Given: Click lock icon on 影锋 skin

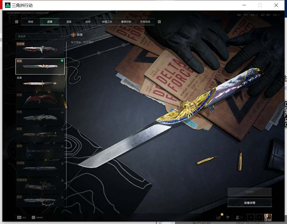Looking at the screenshot, I should click(x=63, y=129).
